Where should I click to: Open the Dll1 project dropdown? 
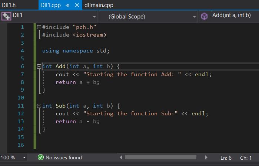click(x=94, y=17)
